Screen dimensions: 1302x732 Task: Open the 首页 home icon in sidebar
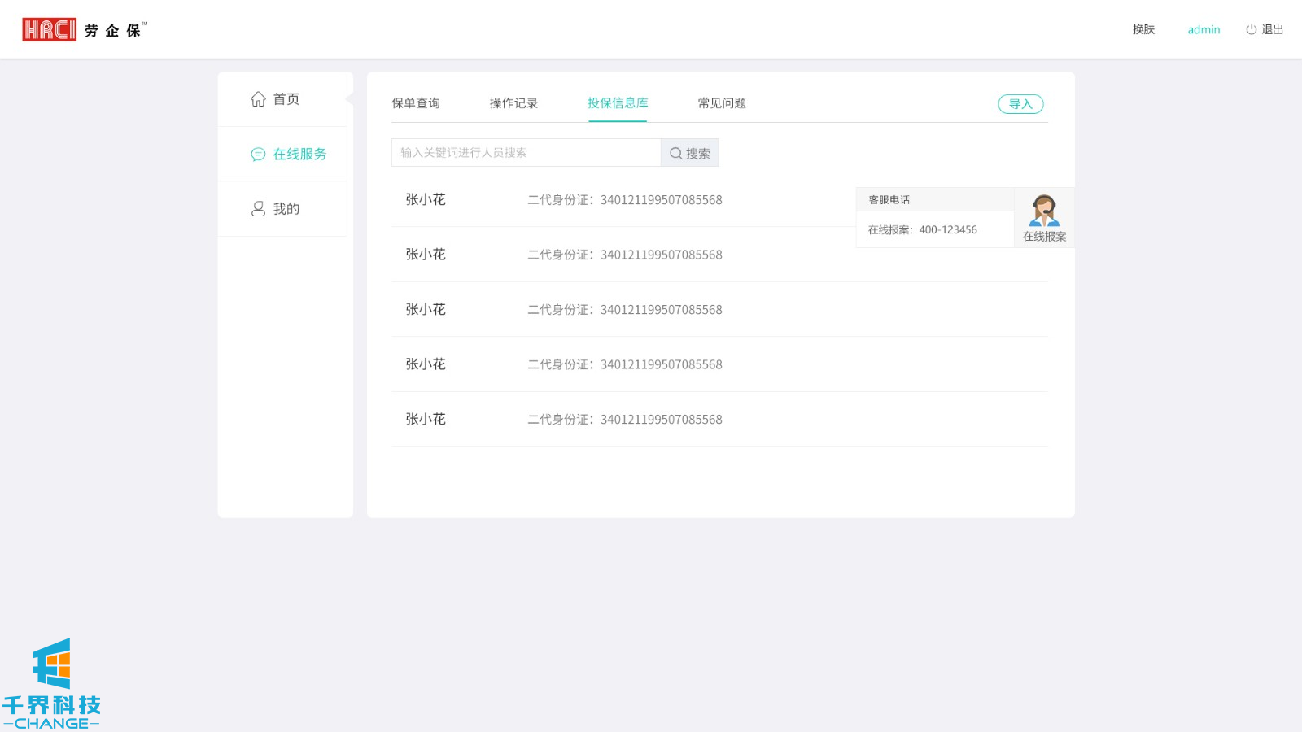click(x=258, y=99)
